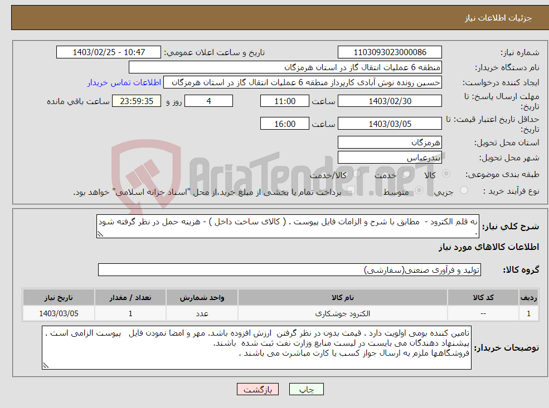Image resolution: width=549 pixels, height=408 pixels.
Task: Grab the resize handle of description textarea
Action: point(100,234)
